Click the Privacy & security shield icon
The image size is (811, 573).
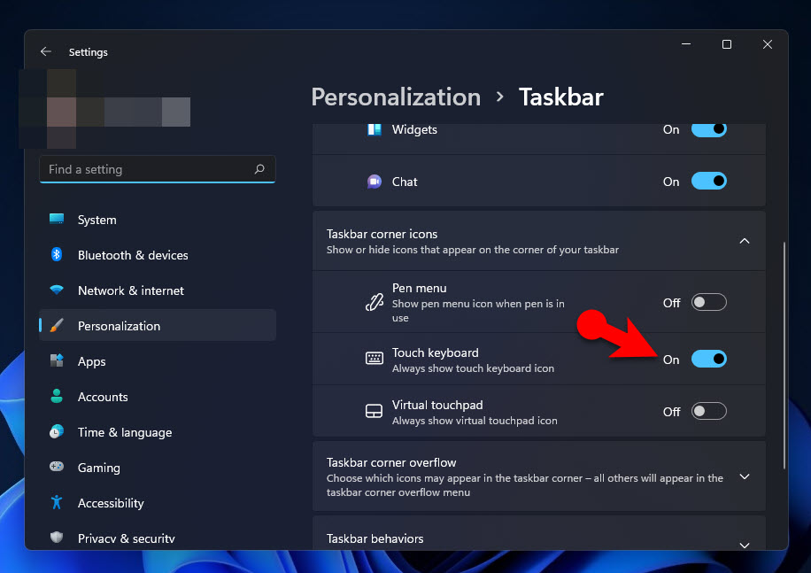(x=57, y=538)
